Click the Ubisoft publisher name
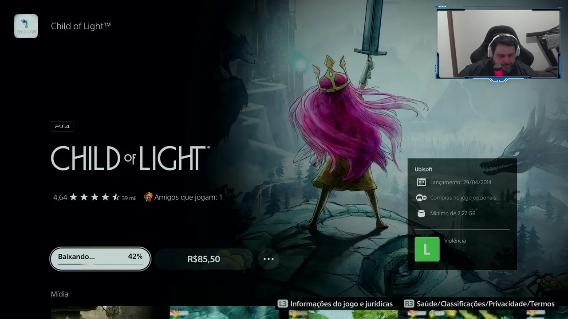Screen dimensions: 568x319 pos(423,169)
